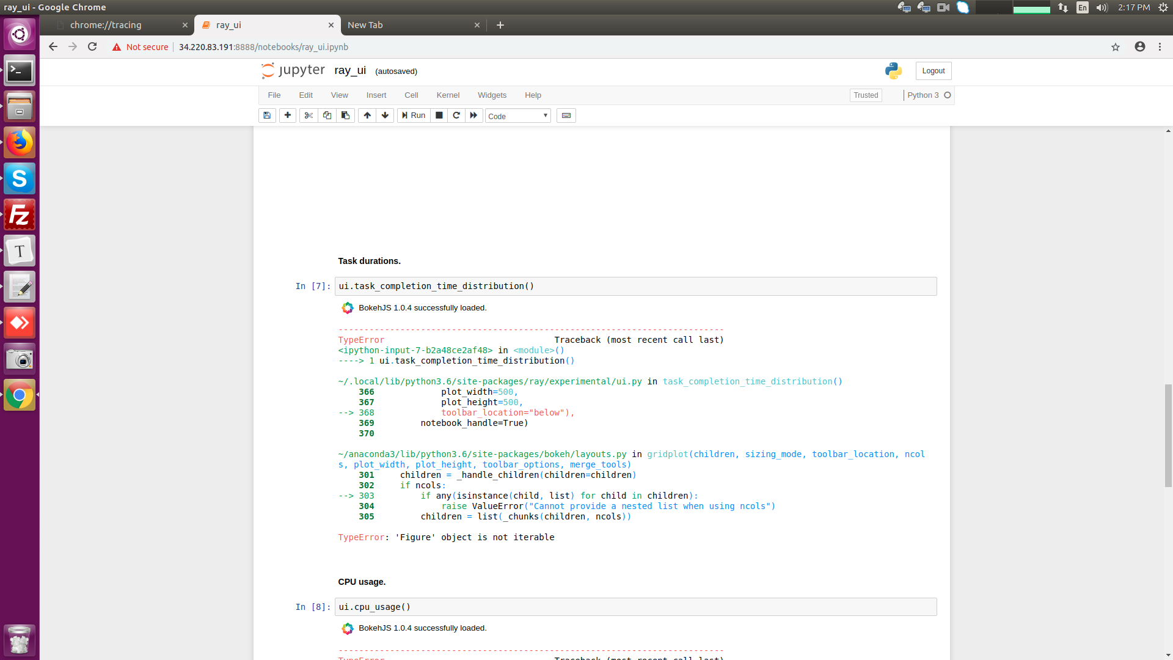Open the Edit menu
The width and height of the screenshot is (1173, 660).
[x=306, y=95]
